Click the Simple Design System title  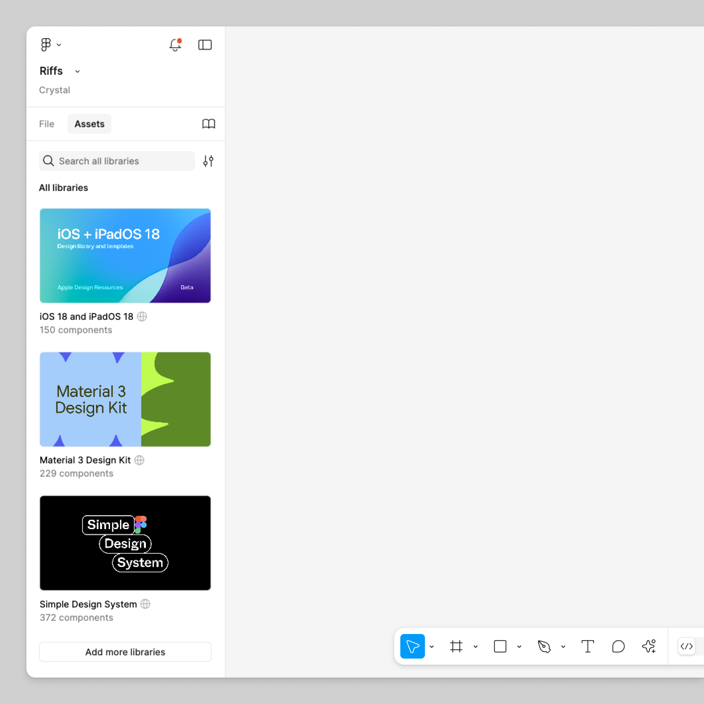point(88,604)
